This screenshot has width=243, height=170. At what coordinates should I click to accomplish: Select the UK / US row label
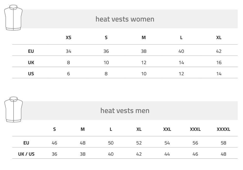coord(26,154)
